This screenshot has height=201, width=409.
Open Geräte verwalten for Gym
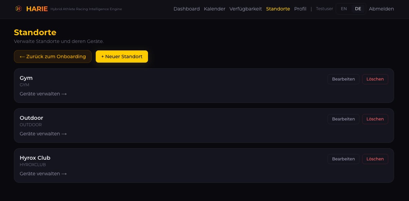[x=43, y=94]
